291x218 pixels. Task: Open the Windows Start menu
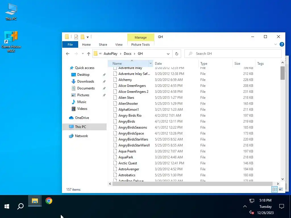coord(7,206)
